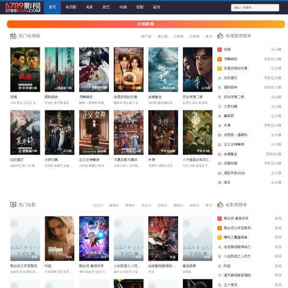Click the flame icon beside 电视剧周榜单
288x288 pixels.
tap(220, 36)
